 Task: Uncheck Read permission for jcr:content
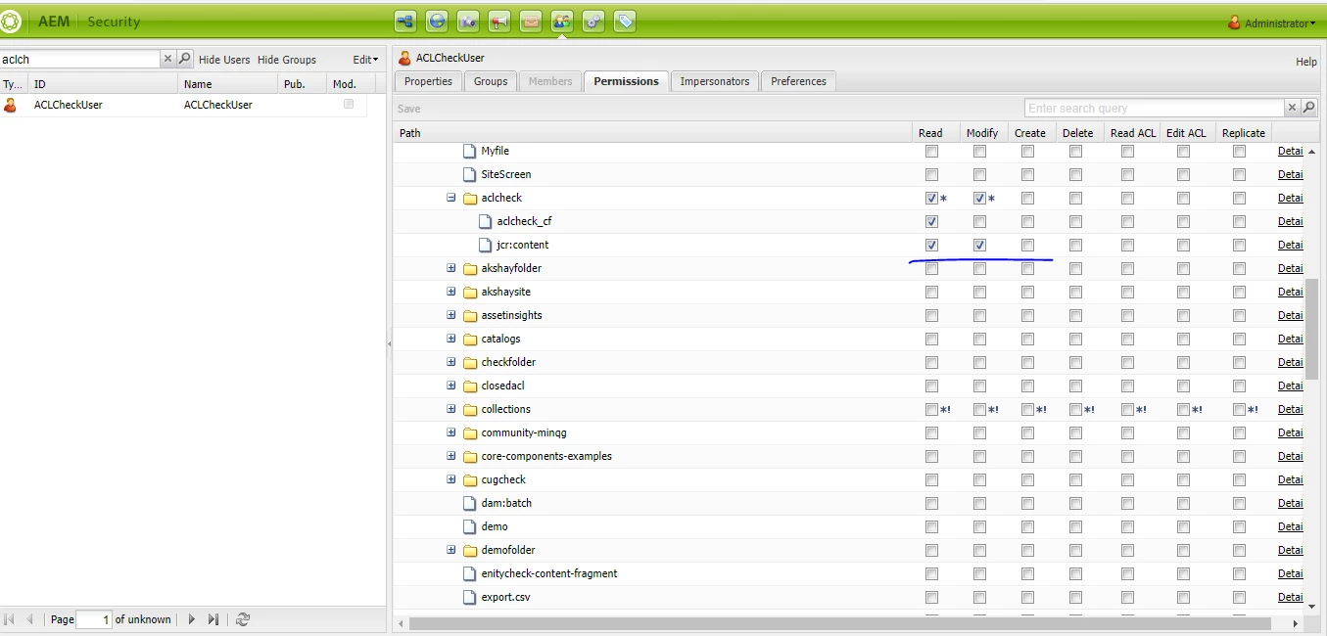[931, 246]
